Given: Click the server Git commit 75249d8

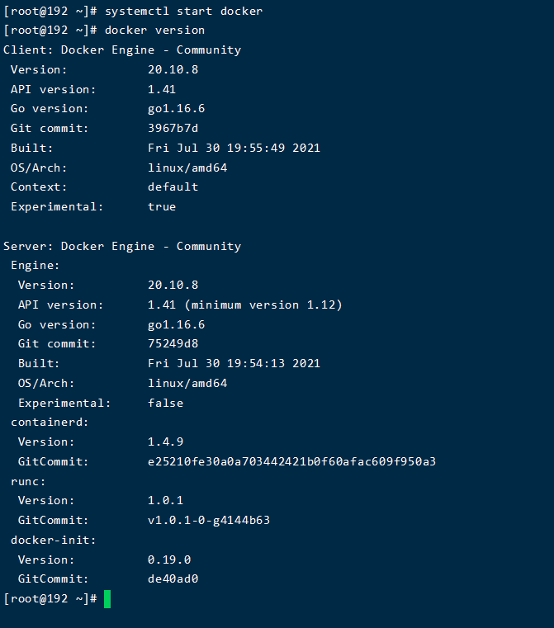Looking at the screenshot, I should tap(173, 344).
